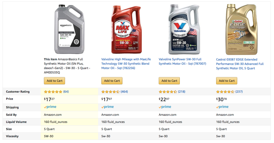Open the Castrol EDGE jug image
Image resolution: width=274 pixels, height=143 pixels.
pos(241,30)
